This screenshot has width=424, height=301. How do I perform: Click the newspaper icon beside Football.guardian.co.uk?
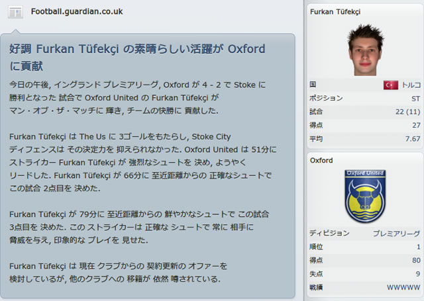(15, 12)
